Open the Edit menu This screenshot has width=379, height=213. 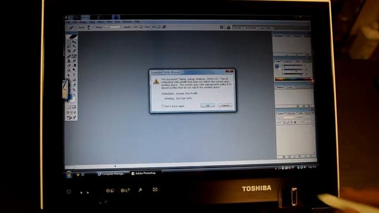tap(75, 22)
